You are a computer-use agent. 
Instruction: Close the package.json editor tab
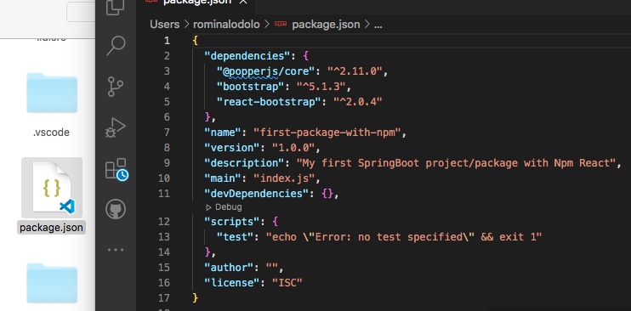(243, 2)
